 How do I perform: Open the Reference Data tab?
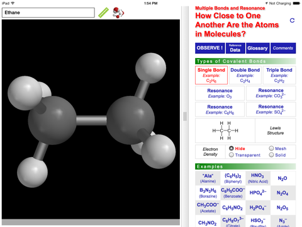235,48
